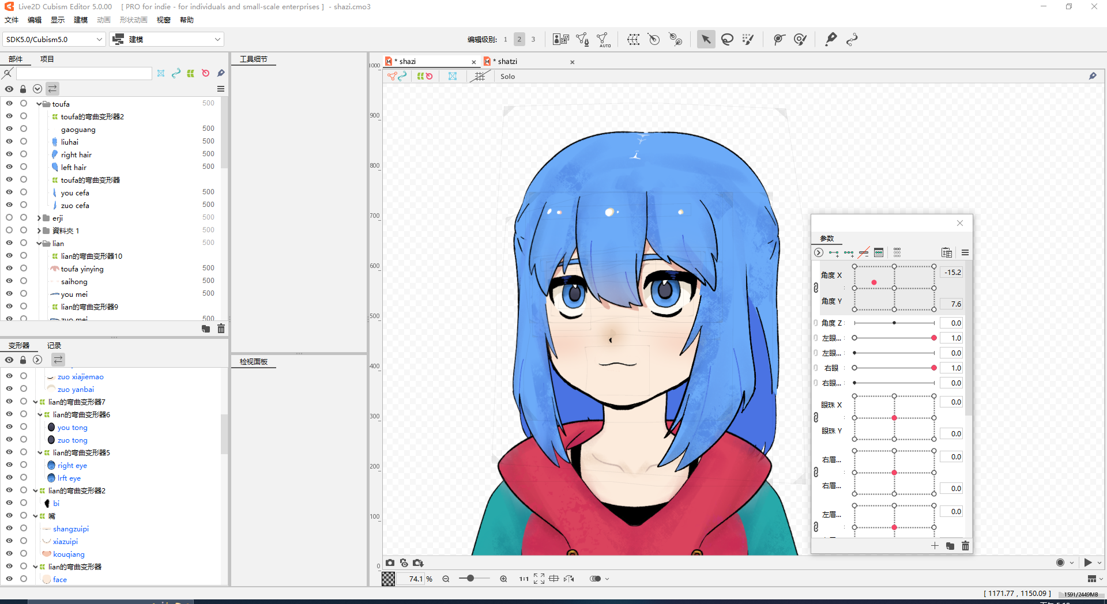Collapse lian的弯曲变形器2 deformer node
The height and width of the screenshot is (604, 1107).
click(x=35, y=491)
